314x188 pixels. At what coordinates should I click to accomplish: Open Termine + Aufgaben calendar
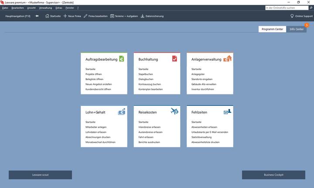pos(124,16)
